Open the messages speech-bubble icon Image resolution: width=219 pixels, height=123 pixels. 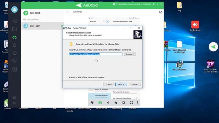(14, 53)
